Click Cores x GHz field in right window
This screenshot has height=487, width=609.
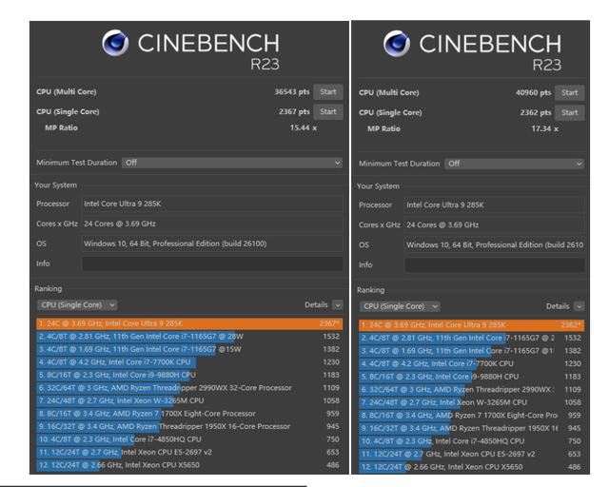click(495, 225)
